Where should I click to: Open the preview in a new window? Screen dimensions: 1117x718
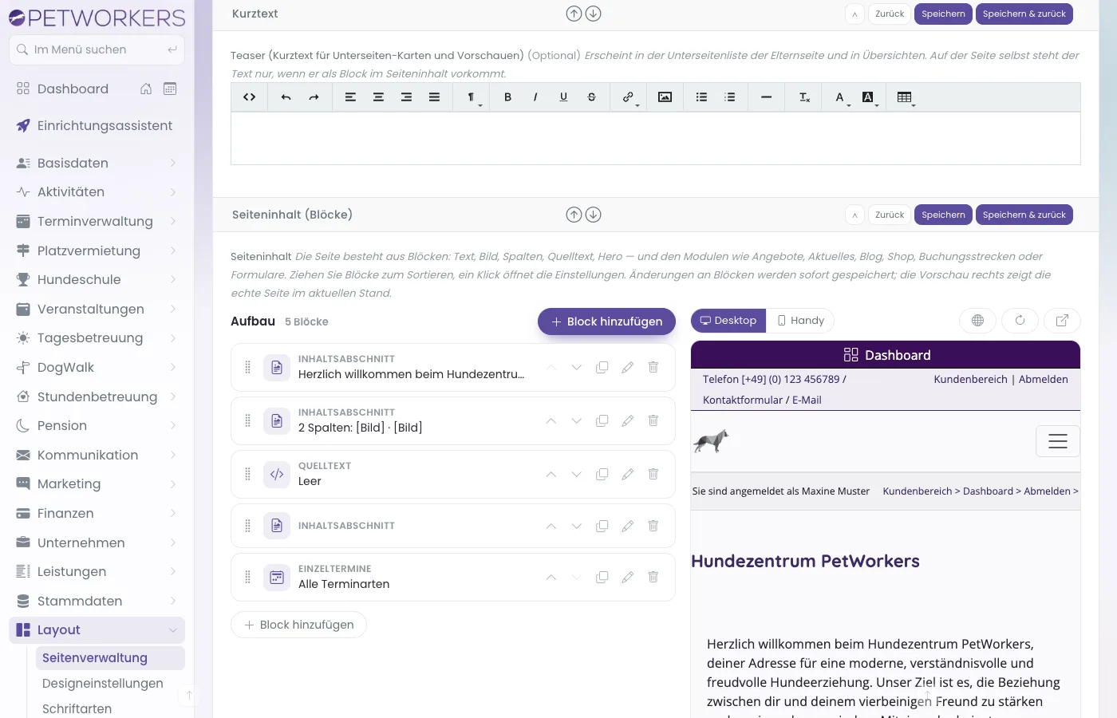pyautogui.click(x=1062, y=321)
